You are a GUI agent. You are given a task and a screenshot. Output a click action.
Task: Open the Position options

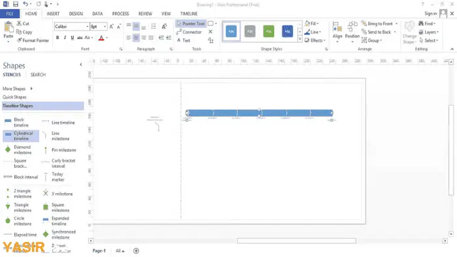[x=352, y=32]
